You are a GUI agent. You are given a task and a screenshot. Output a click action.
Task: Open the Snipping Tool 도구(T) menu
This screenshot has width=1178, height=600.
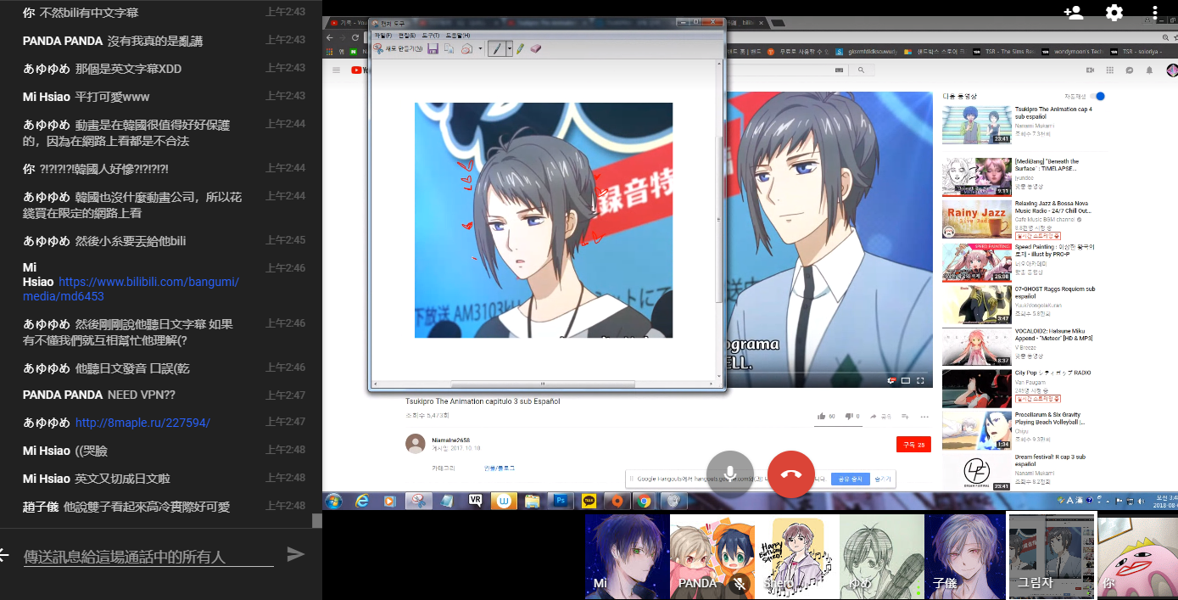[x=430, y=36]
